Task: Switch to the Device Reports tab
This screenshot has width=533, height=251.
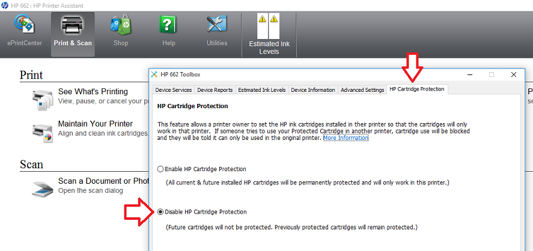Action: (x=215, y=90)
